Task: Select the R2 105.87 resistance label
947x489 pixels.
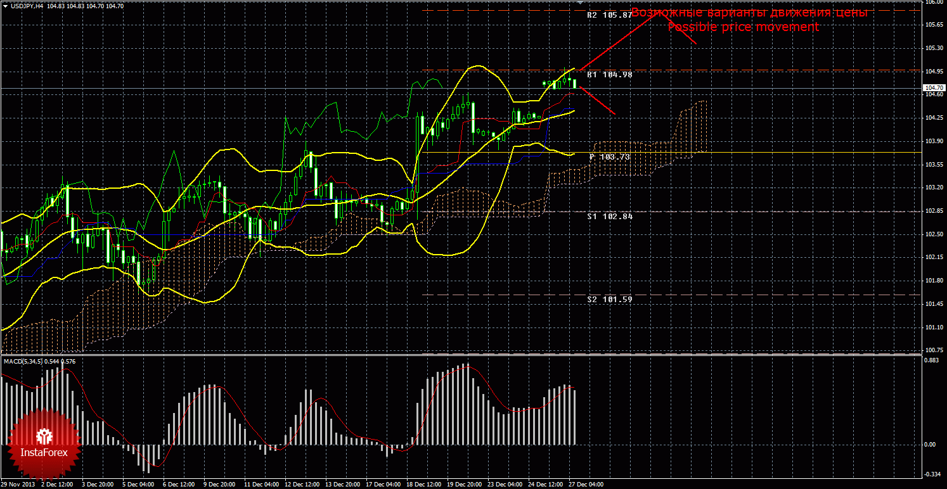Action: [609, 15]
